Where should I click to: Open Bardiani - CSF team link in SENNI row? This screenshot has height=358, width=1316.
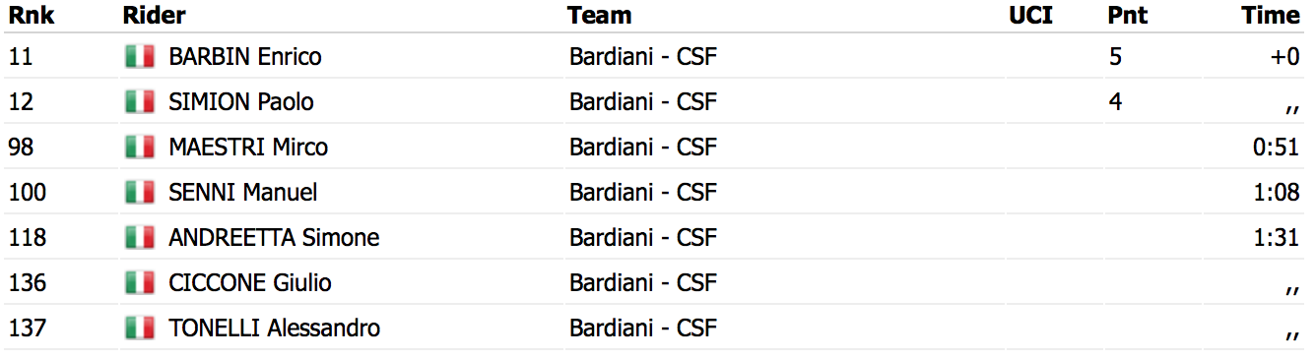(x=643, y=193)
